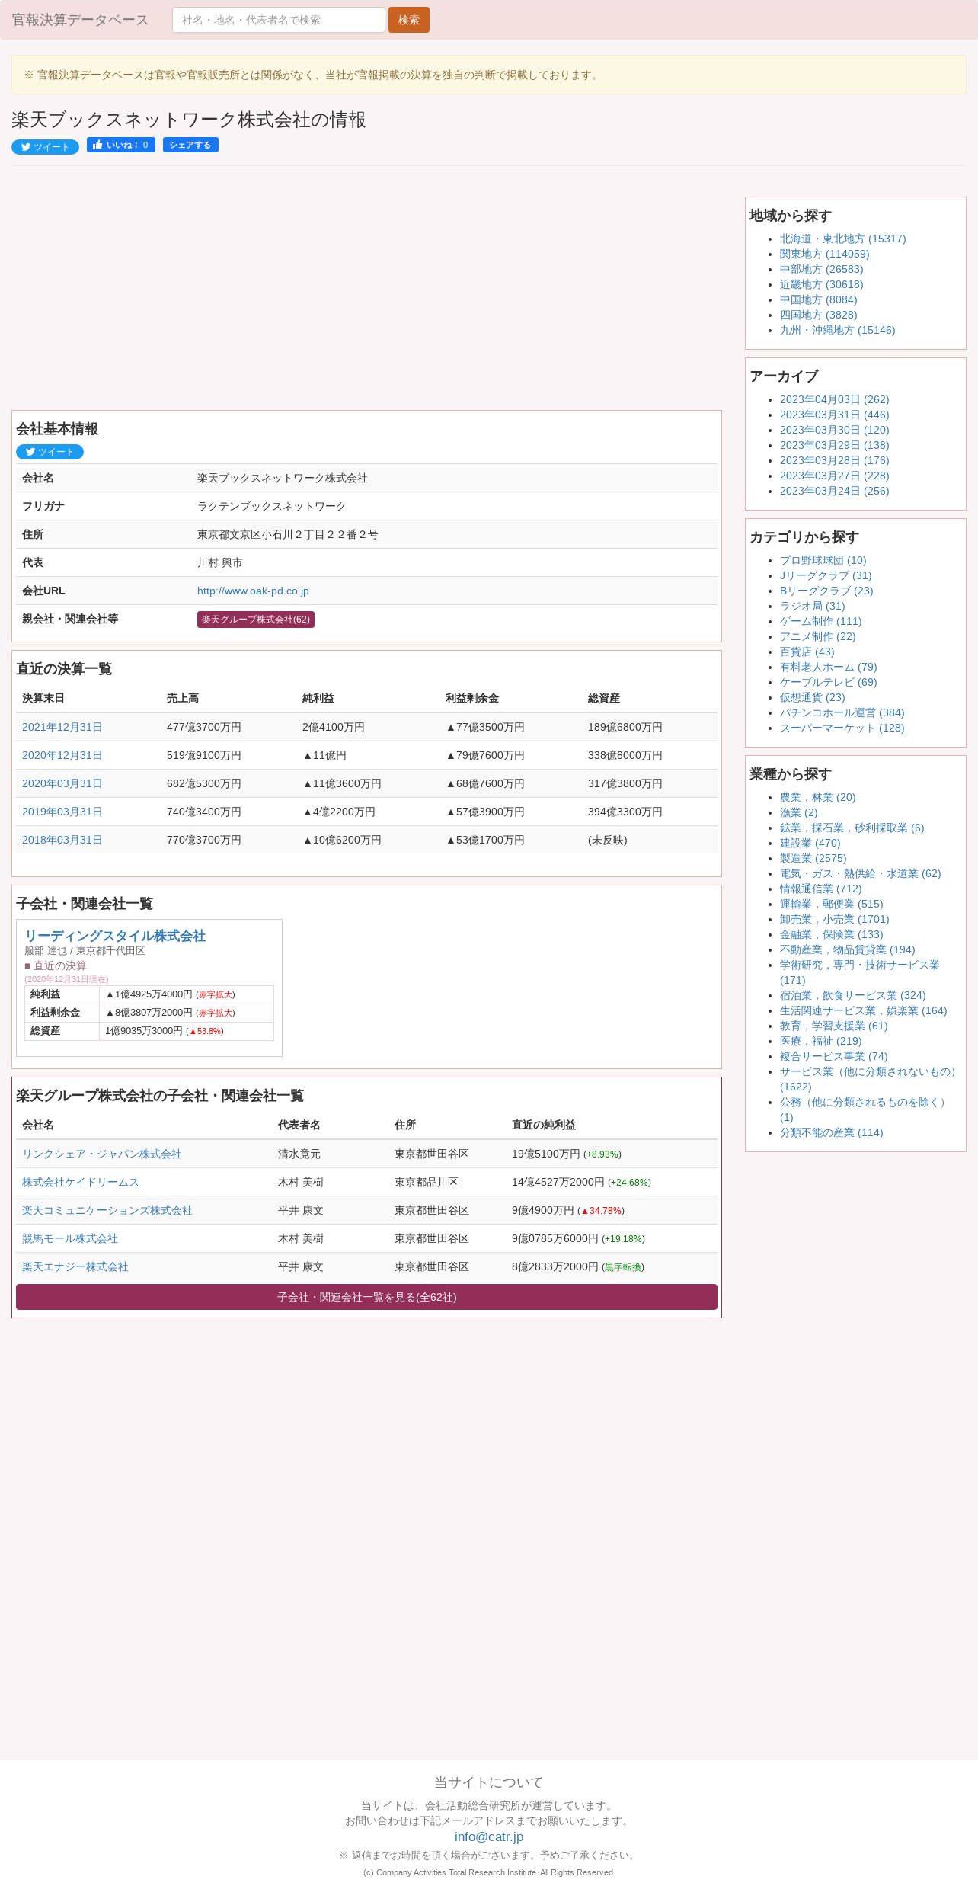Open リンクシェア・ジャパン株式会社 link
The height and width of the screenshot is (1886, 978).
click(102, 1154)
